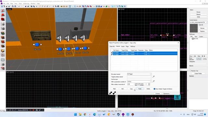Switch to the Flags tab
This screenshot has width=208, height=117.
coord(127,46)
